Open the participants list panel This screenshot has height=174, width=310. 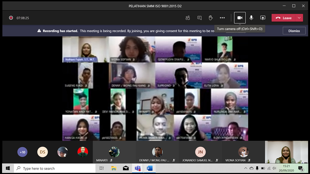[188, 18]
